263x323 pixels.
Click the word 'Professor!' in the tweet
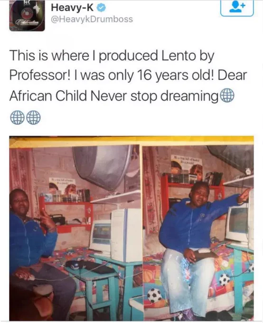tap(39, 76)
